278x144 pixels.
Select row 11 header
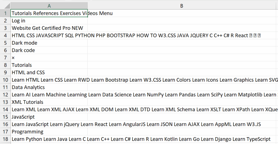pos(5,87)
